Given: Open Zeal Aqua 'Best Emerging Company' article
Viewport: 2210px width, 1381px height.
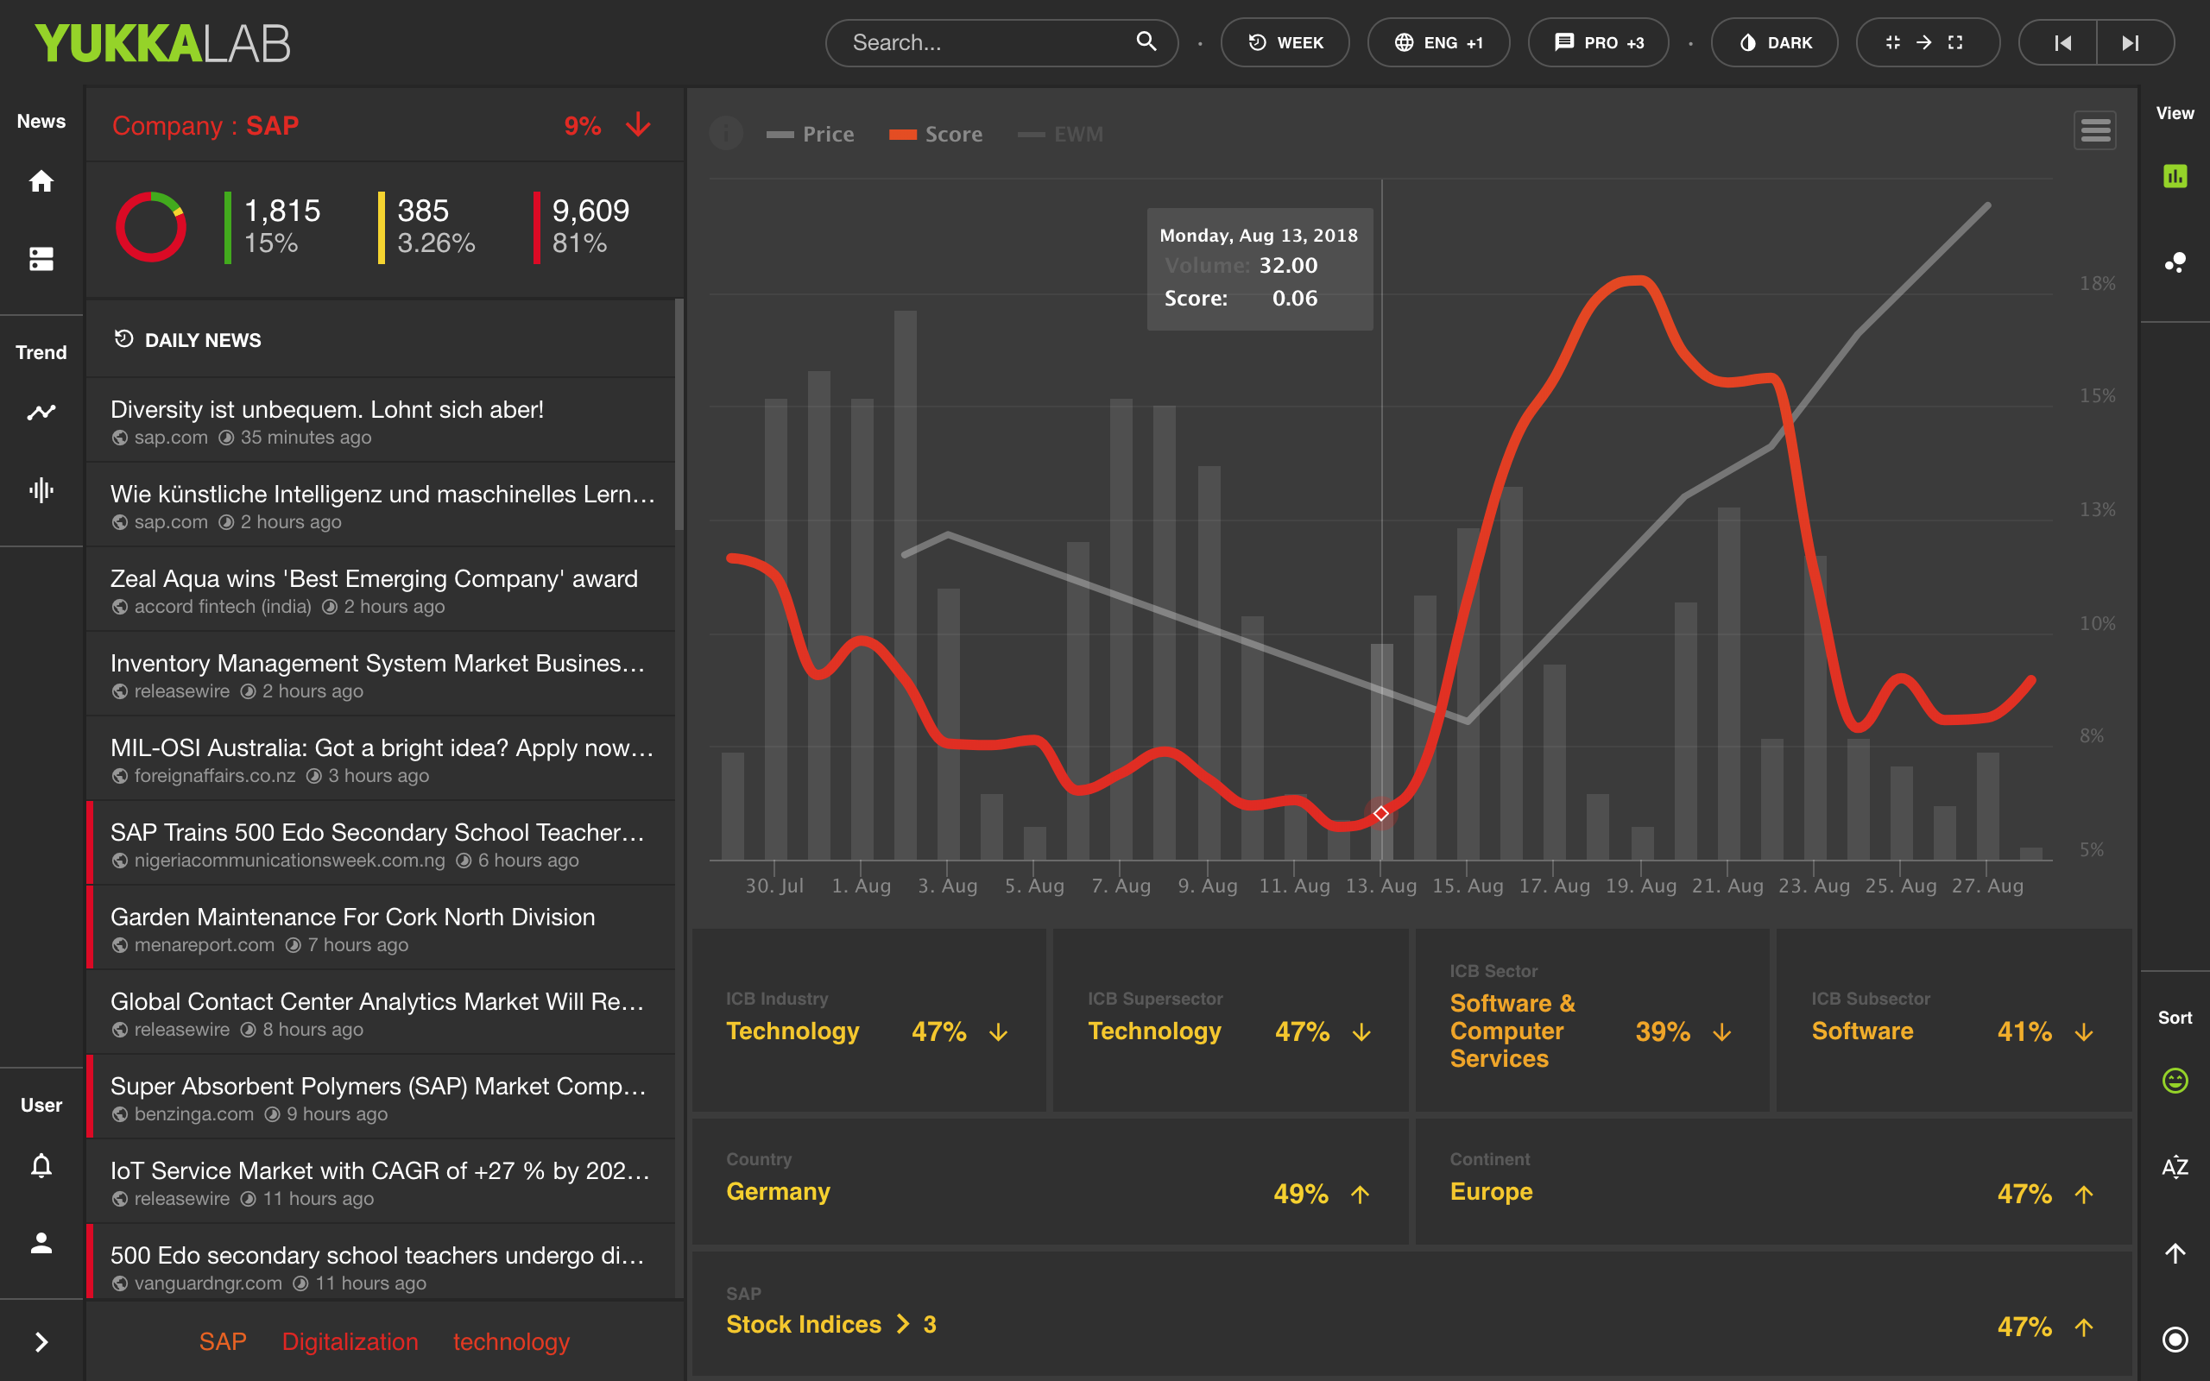Looking at the screenshot, I should (x=381, y=590).
